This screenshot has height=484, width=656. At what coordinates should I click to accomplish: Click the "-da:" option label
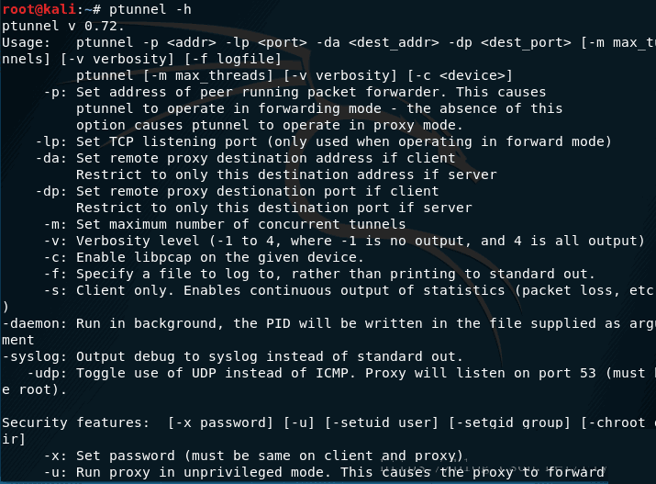click(51, 158)
